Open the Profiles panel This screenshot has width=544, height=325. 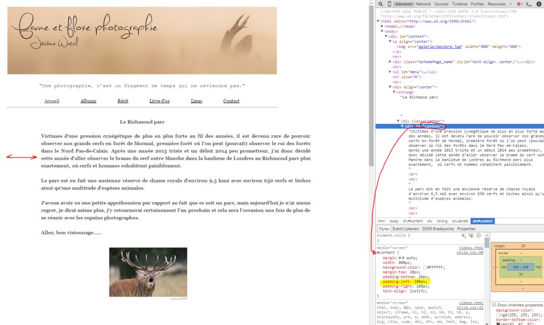coord(478,4)
